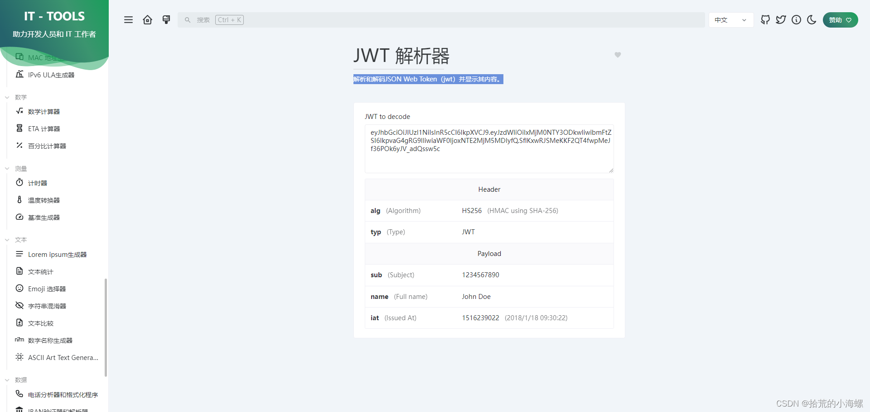
Task: Click the crossed-eye obfuscator icon
Action: tap(19, 305)
